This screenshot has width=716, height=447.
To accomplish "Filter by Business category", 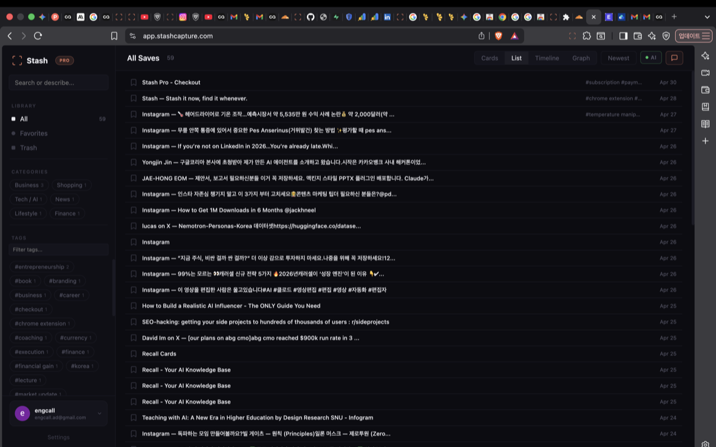I will pos(29,185).
